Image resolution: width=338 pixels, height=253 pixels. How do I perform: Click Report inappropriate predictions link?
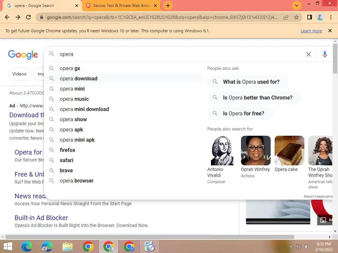click(318, 196)
